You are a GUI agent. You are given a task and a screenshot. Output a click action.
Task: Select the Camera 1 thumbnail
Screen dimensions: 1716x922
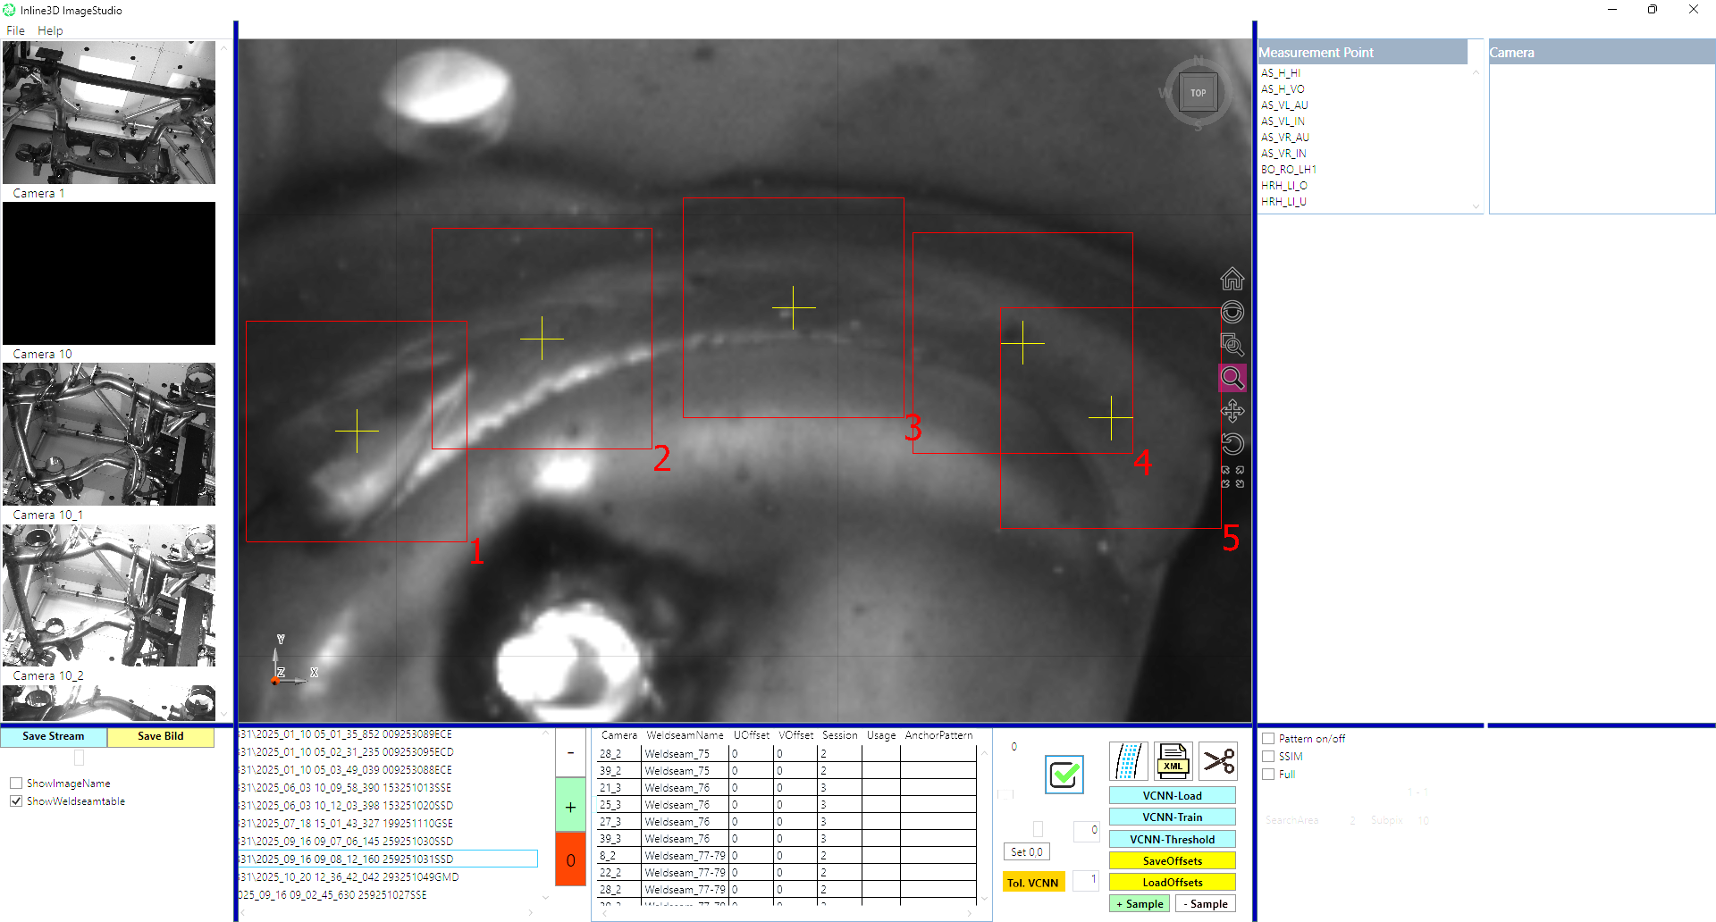(x=109, y=113)
